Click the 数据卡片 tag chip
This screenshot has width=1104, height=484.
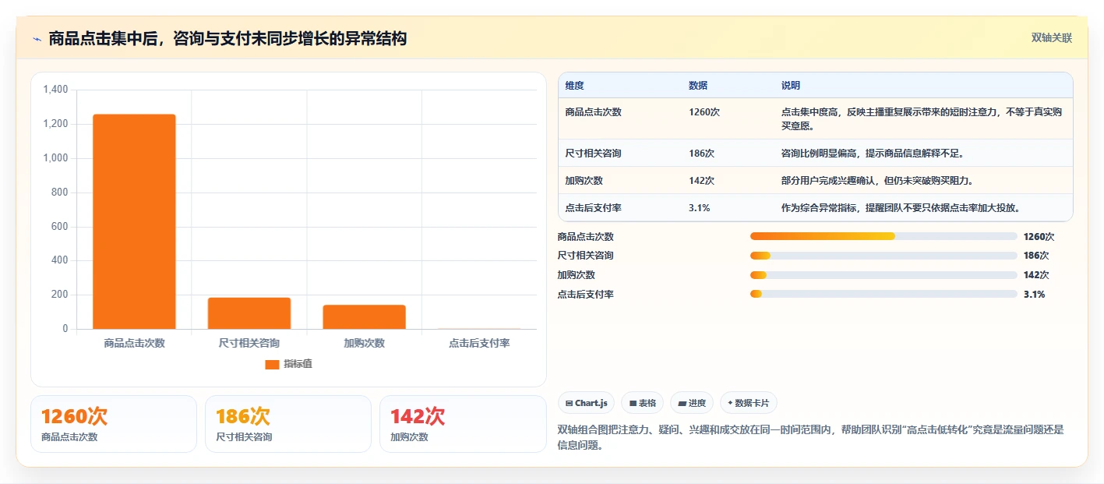748,403
